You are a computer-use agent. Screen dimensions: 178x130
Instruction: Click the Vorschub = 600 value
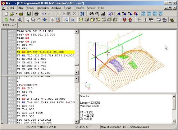click(x=89, y=106)
